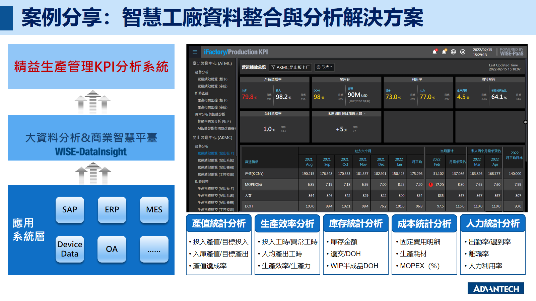Click the WISE-DataInsight platform box
The width and height of the screenshot is (536, 301).
(91, 138)
